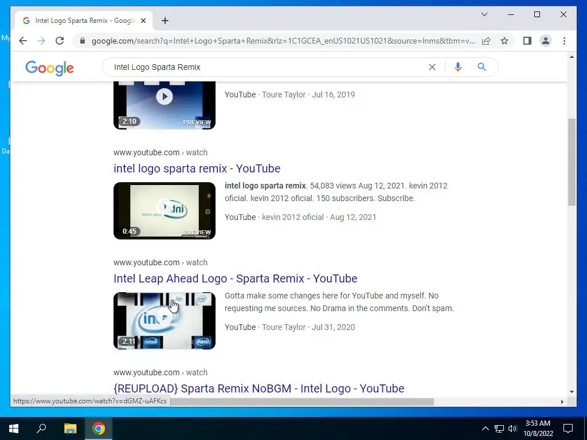Click 'YouTube · Toure Taylor · Jul 16, 2019' text
The width and height of the screenshot is (587, 440).
coord(289,95)
